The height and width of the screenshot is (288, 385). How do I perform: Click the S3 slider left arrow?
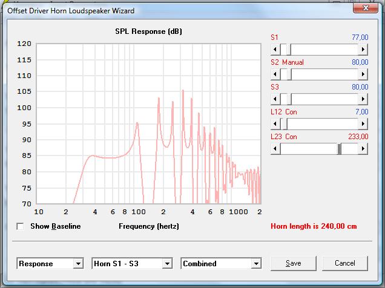click(x=275, y=99)
